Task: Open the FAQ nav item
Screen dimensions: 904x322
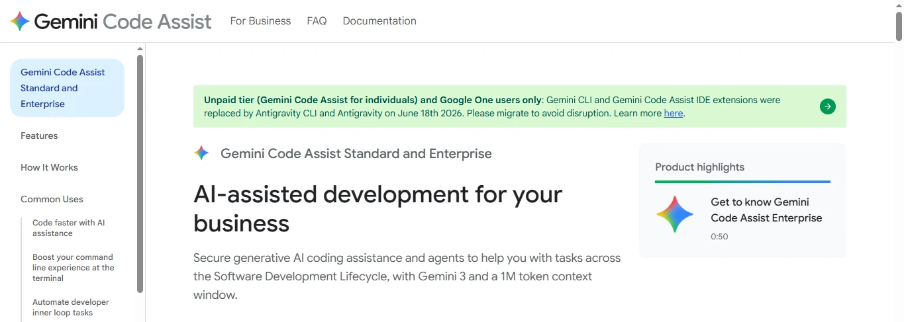Action: [x=317, y=21]
